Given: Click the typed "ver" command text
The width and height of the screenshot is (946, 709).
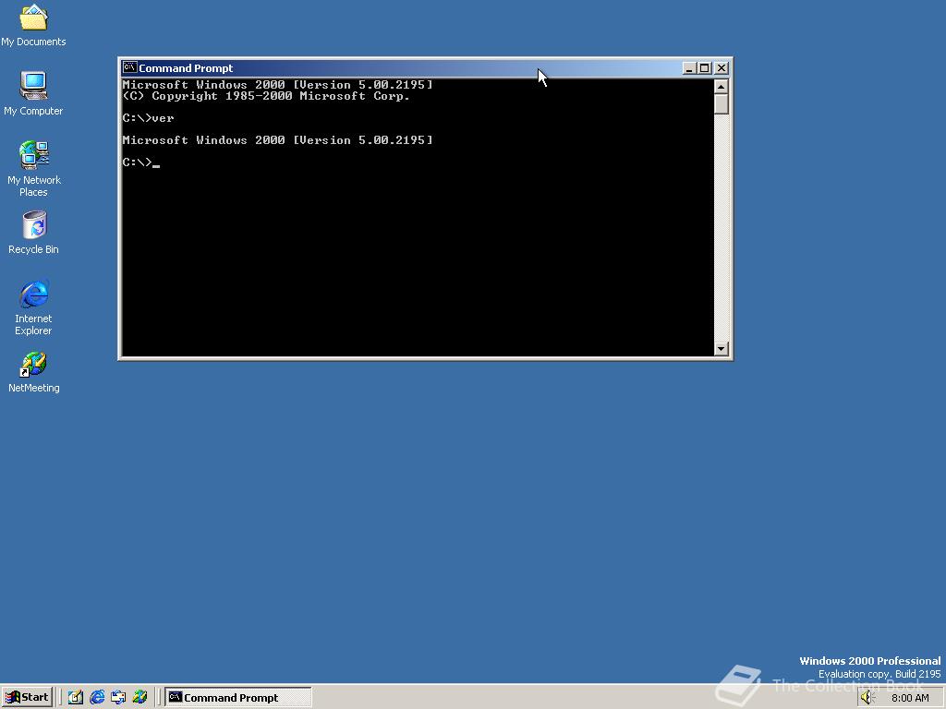Looking at the screenshot, I should click(x=163, y=118).
